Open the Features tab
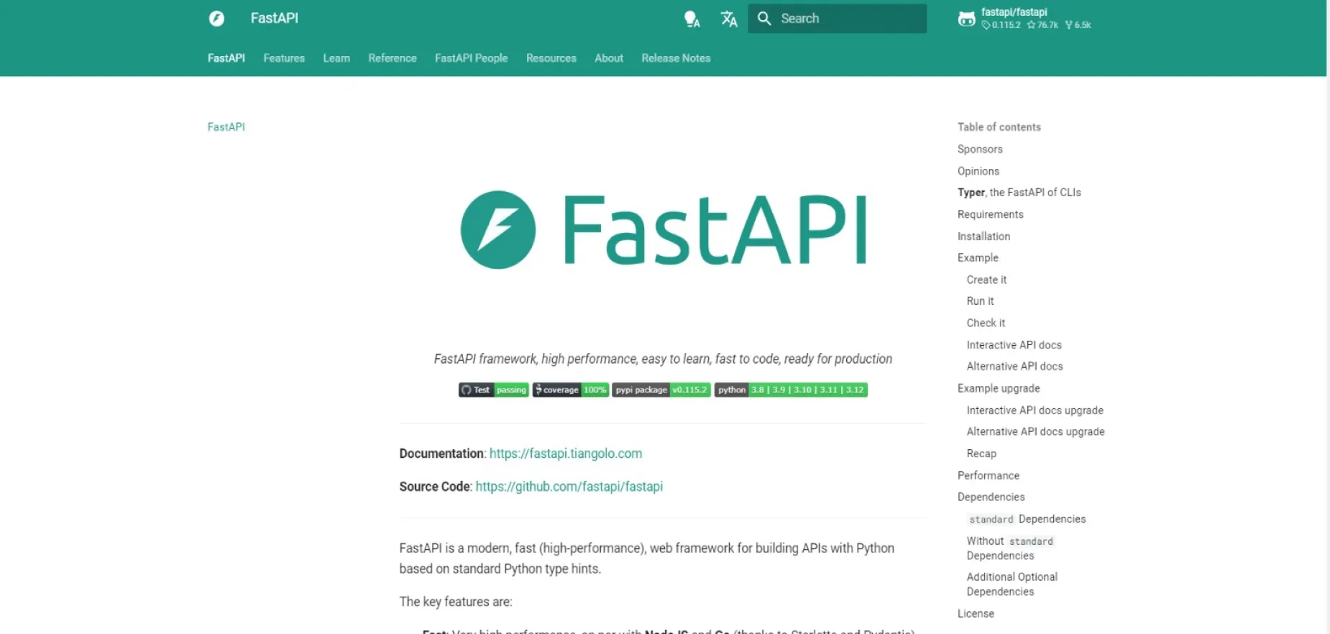 click(284, 58)
